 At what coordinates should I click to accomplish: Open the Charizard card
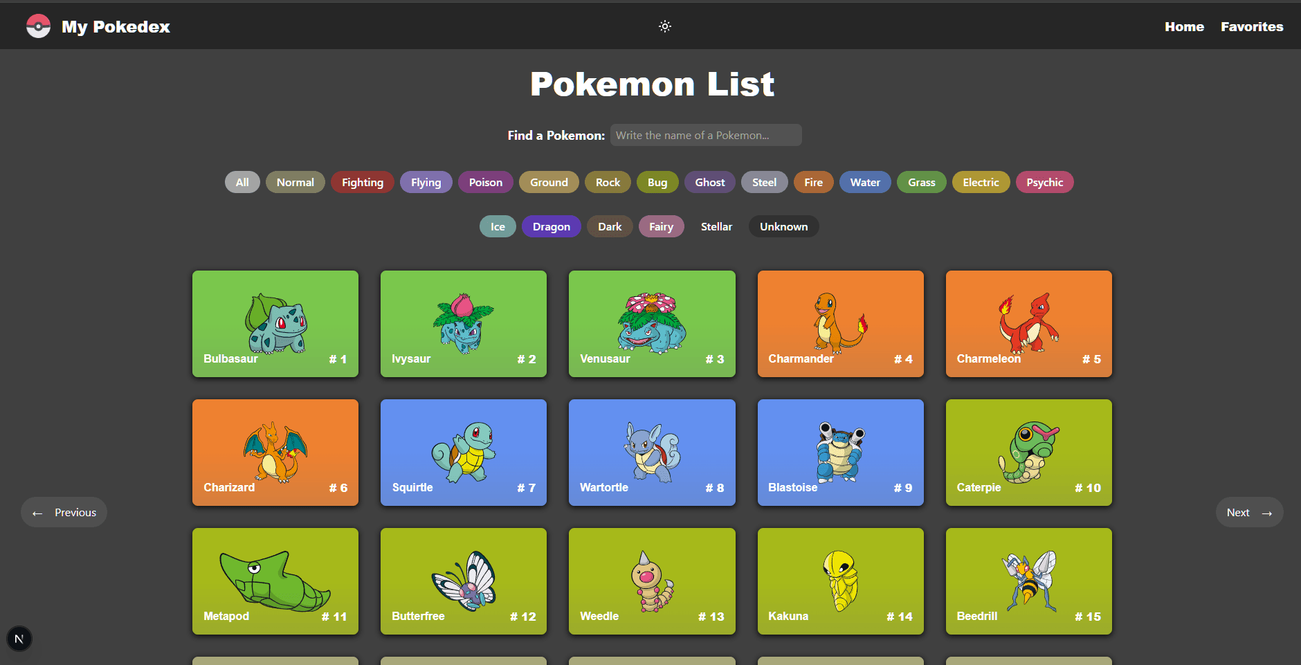coord(275,453)
